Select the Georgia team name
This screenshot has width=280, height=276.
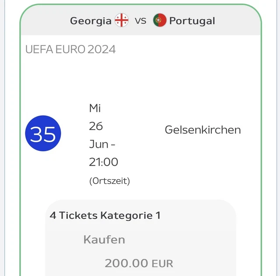[91, 21]
